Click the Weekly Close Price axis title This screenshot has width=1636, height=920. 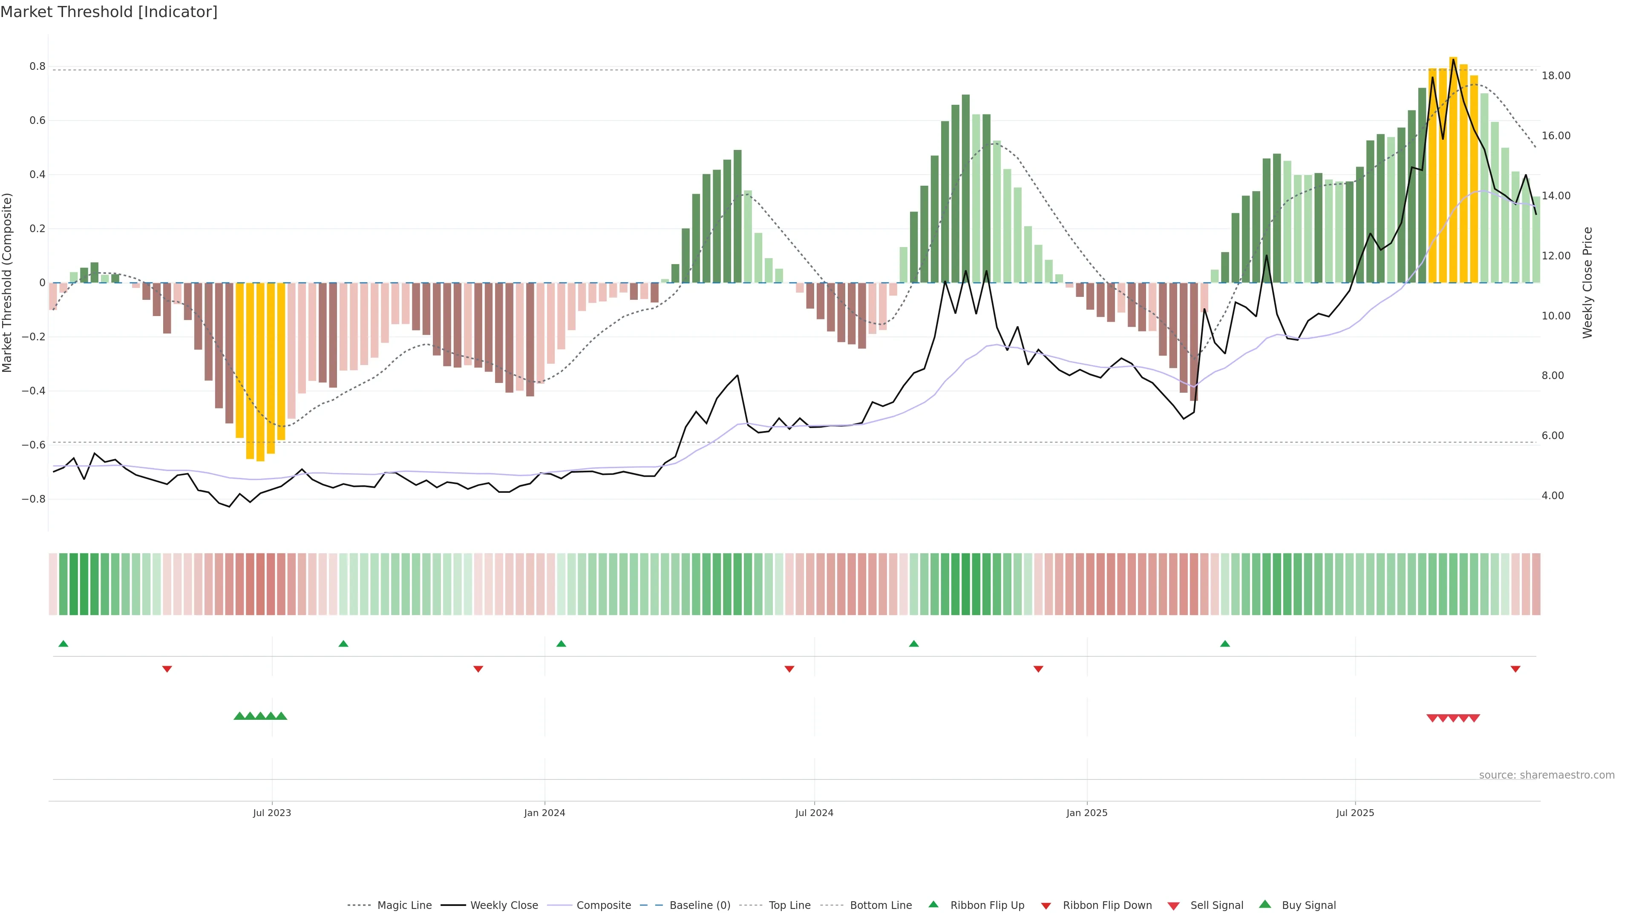[x=1588, y=282]
